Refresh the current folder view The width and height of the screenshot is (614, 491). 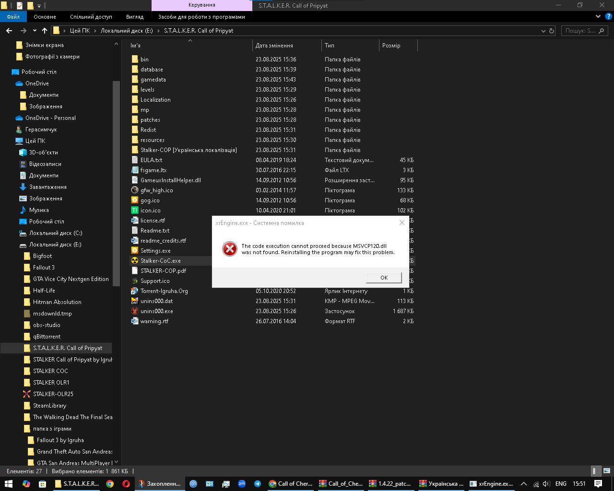click(552, 31)
